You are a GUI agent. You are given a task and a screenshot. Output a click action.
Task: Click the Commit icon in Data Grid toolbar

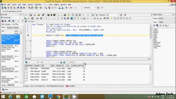tap(61, 62)
